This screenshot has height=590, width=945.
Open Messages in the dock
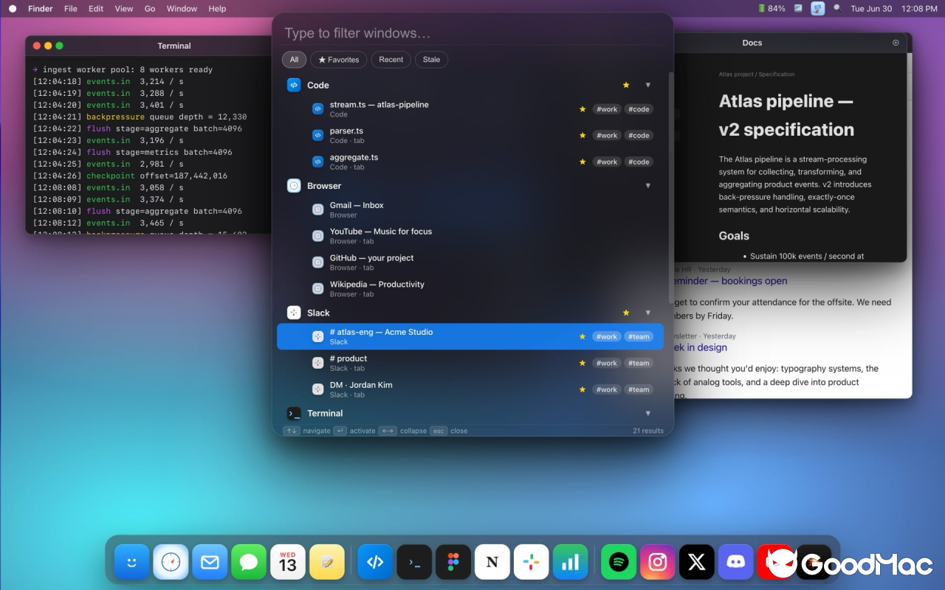tap(249, 562)
